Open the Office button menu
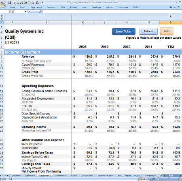Image resolution: width=182 pixels, height=181 pixels. [x=3, y=4]
